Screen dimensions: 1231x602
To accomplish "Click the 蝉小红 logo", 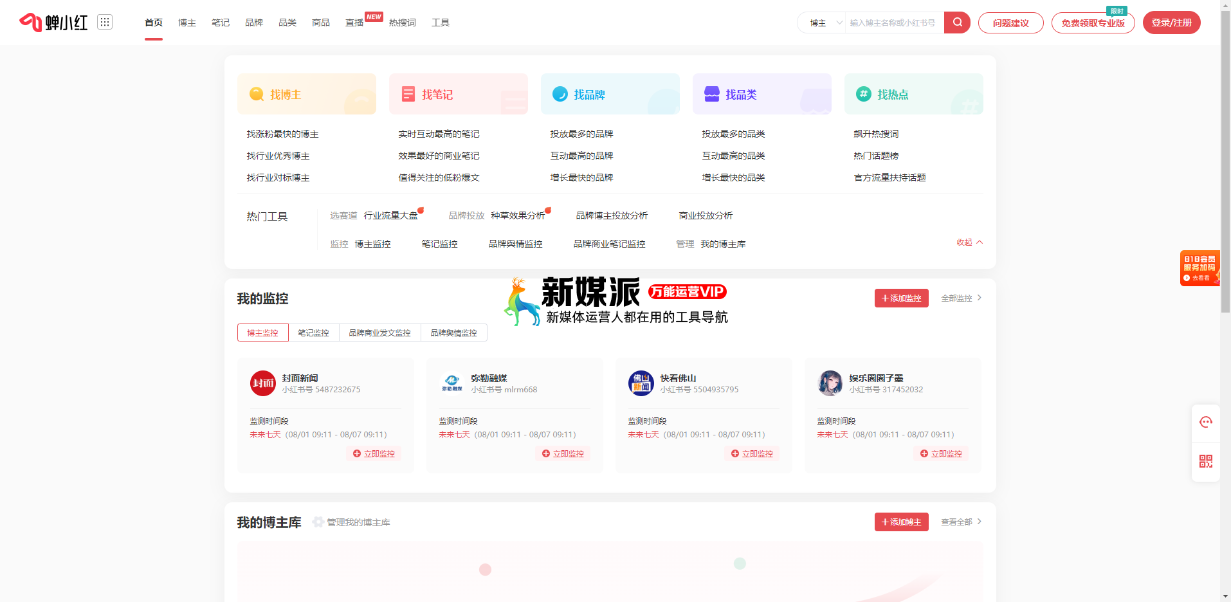I will coord(53,23).
